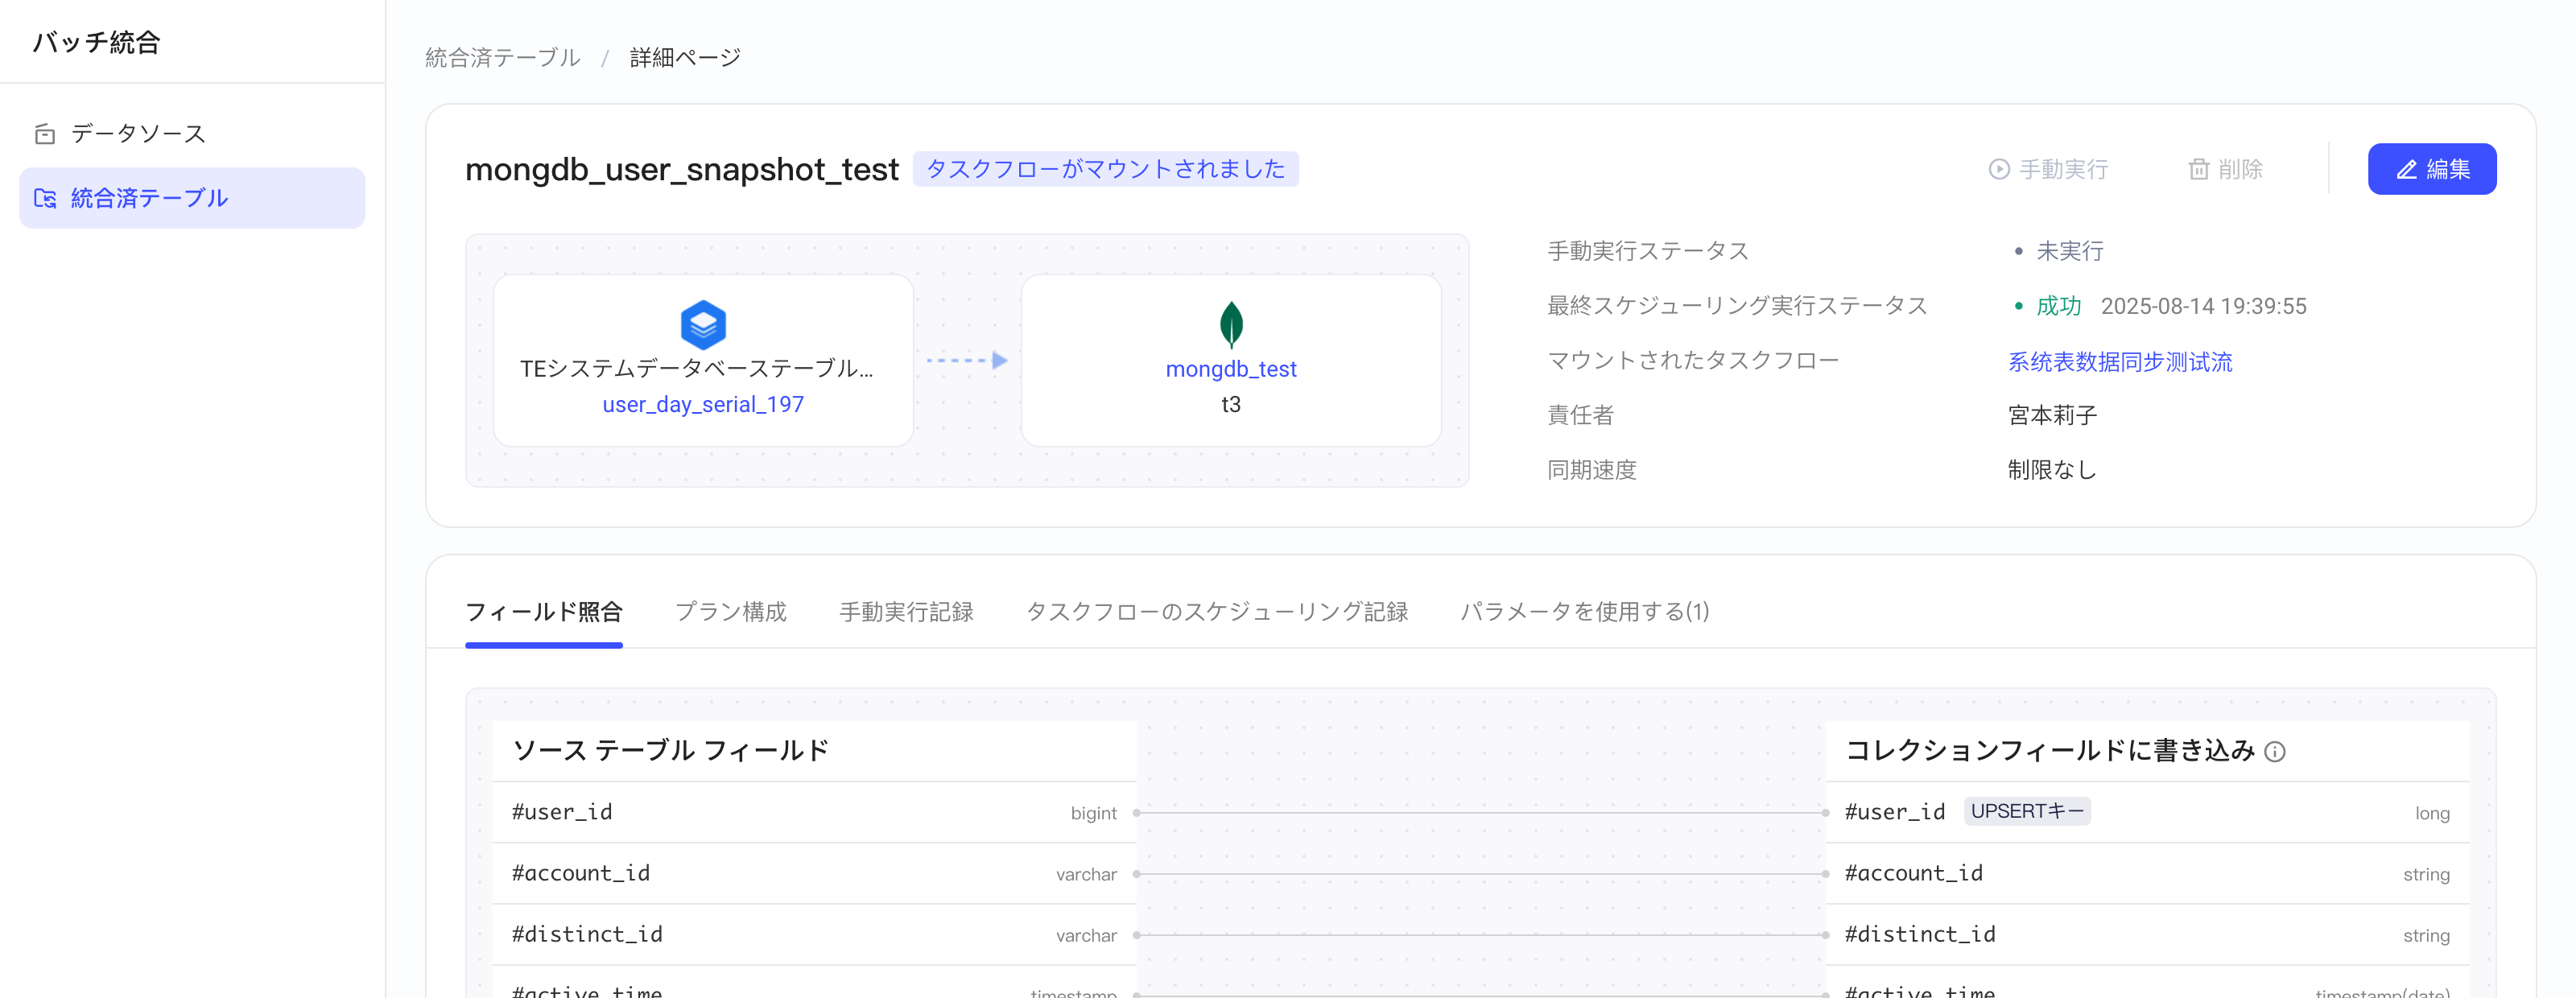Screen dimensions: 2576x998
Task: Open the パラメータを使用する(1) tab
Action: (1585, 611)
